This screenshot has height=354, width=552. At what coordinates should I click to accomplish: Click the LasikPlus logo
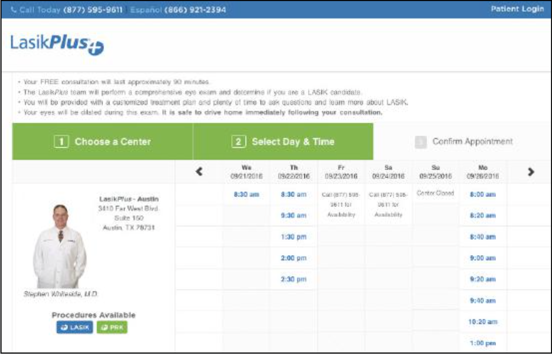(x=57, y=45)
